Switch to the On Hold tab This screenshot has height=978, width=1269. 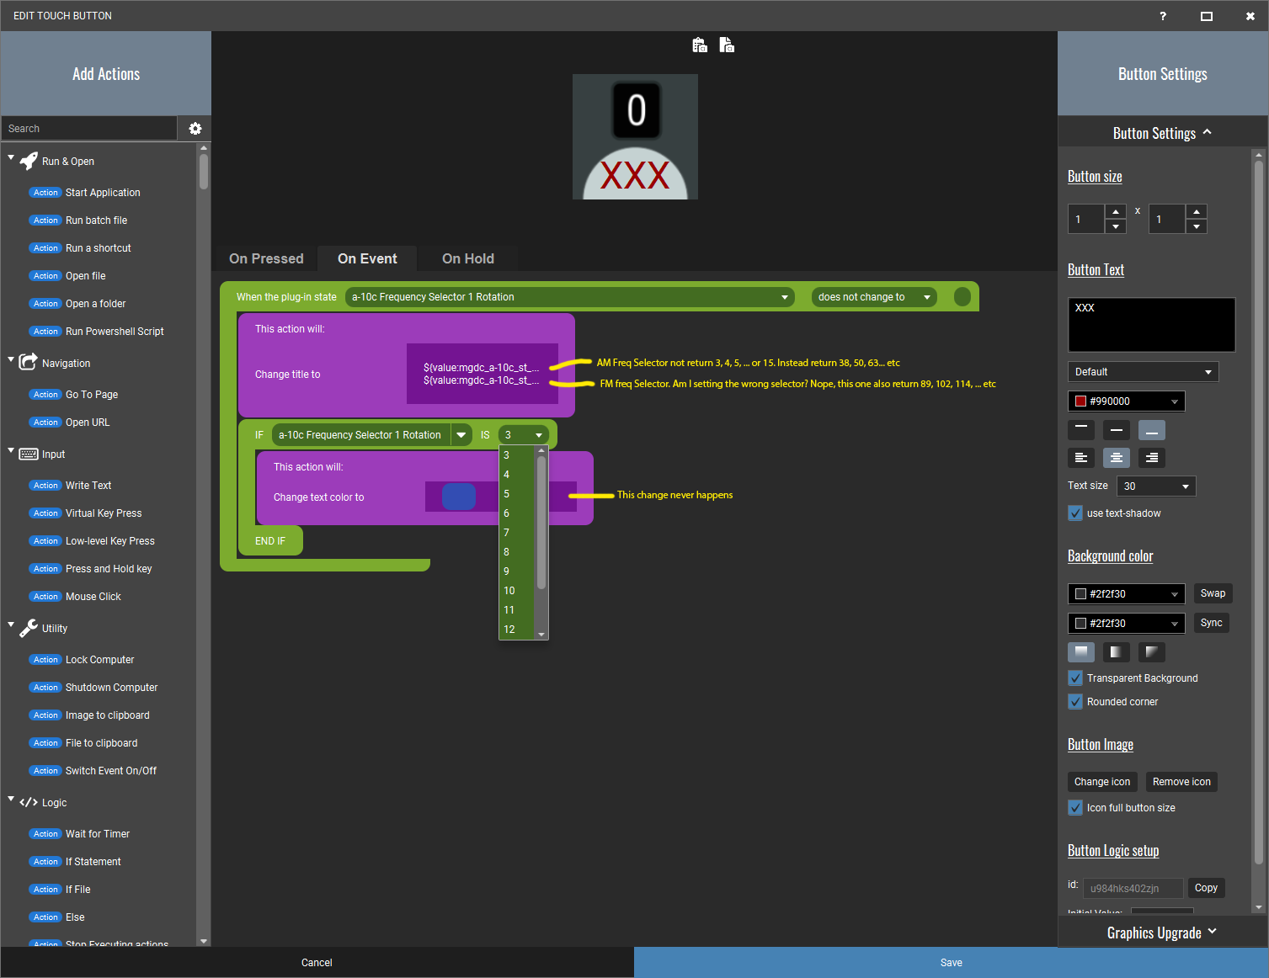[x=468, y=258]
